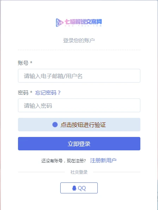Focus the 请输入密码 password field
This screenshot has width=158, height=210.
tap(79, 106)
